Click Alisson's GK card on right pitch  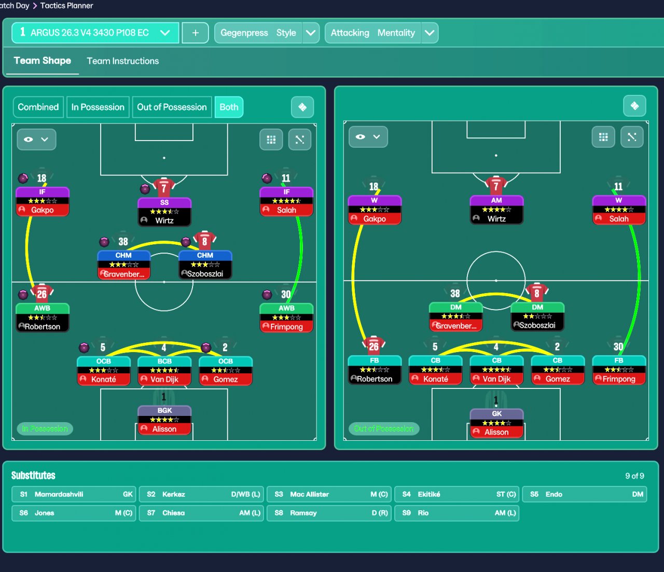(x=496, y=423)
